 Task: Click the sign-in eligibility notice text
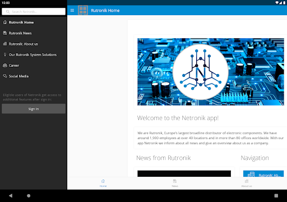(x=32, y=97)
